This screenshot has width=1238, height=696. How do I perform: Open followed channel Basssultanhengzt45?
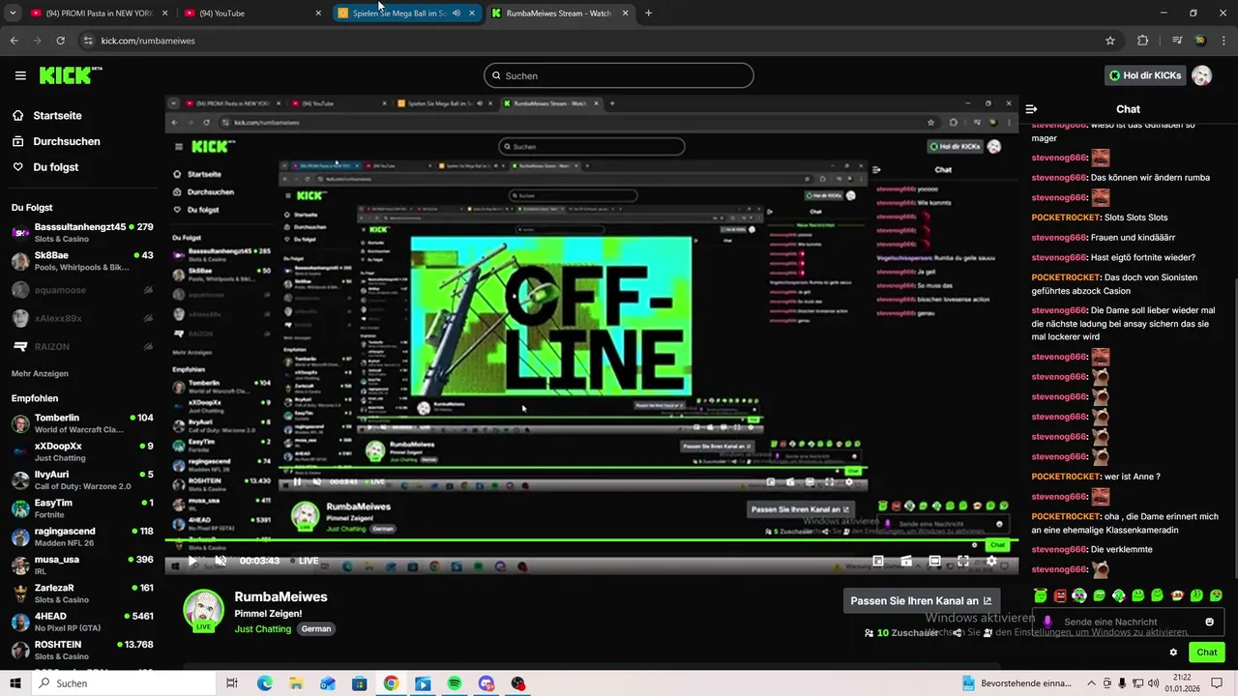point(82,233)
